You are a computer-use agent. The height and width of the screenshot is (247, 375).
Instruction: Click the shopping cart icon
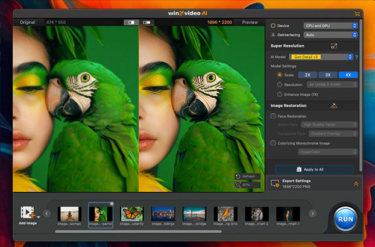tap(358, 13)
